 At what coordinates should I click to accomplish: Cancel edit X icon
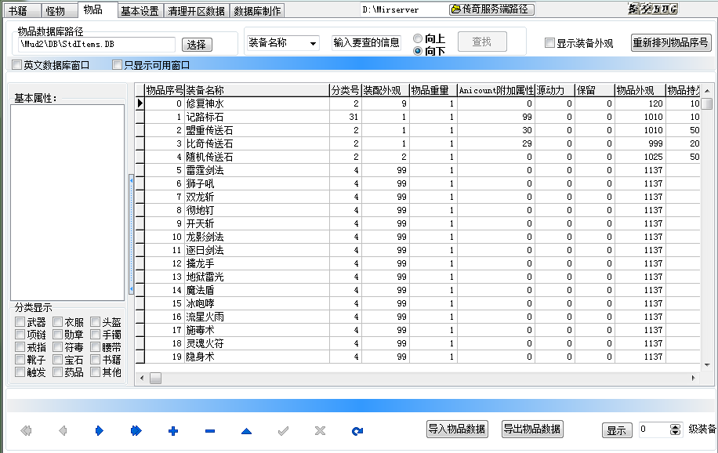tap(320, 430)
